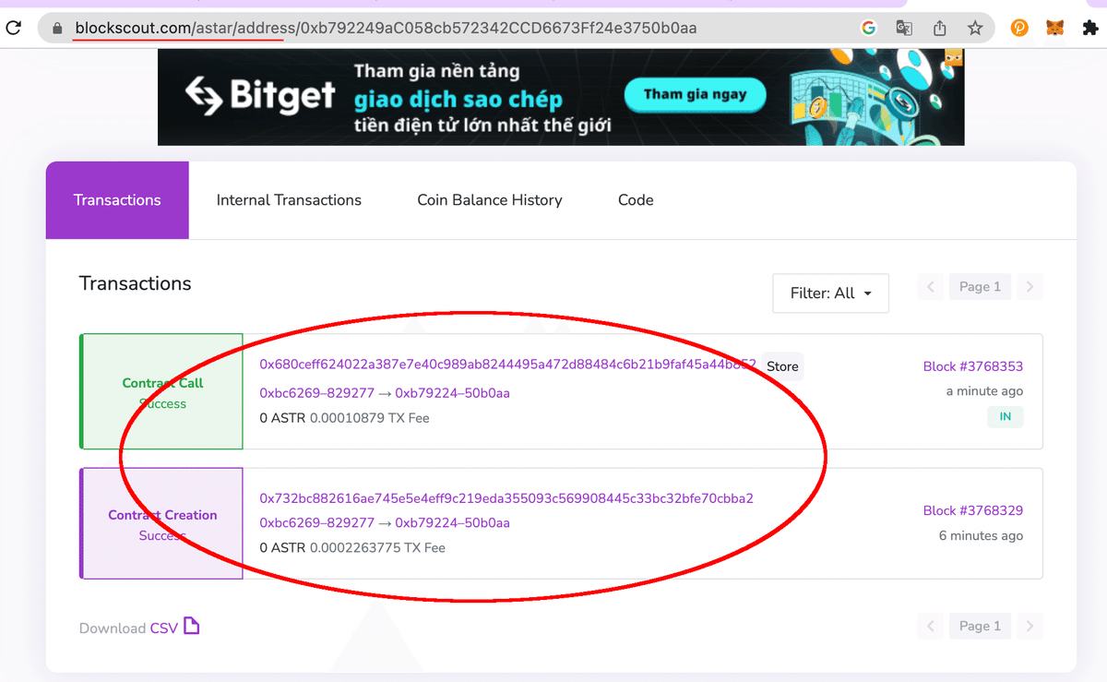Open the extensions puzzle icon

click(x=1089, y=28)
